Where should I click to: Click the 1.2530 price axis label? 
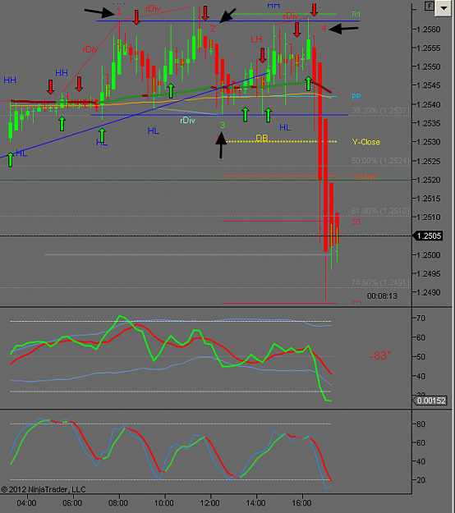point(429,142)
